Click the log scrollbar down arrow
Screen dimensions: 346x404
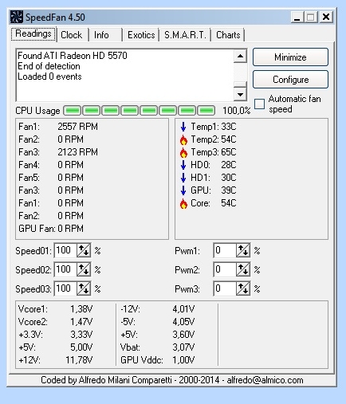pos(240,94)
